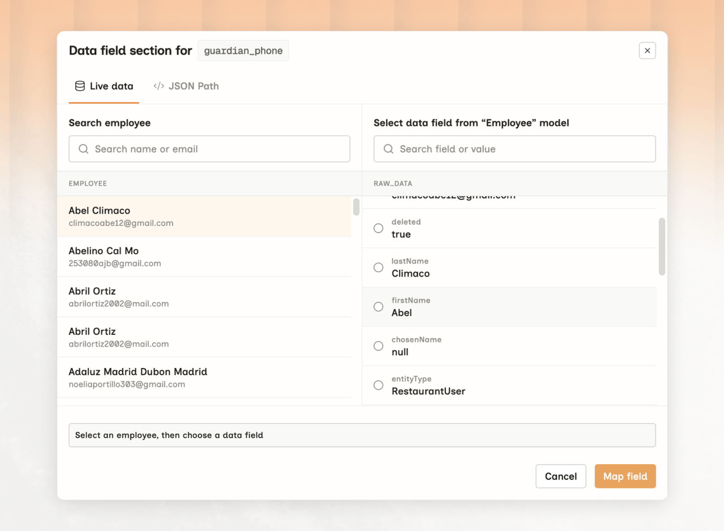This screenshot has width=724, height=531.
Task: Select the lastName field radio button
Action: [x=378, y=268]
